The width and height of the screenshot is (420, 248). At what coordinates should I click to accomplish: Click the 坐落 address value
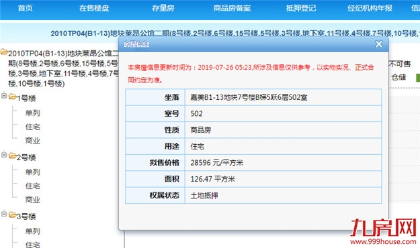pos(249,97)
